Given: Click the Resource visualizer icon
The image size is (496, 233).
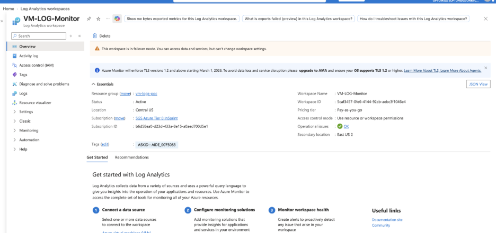Looking at the screenshot, I should click(x=14, y=103).
